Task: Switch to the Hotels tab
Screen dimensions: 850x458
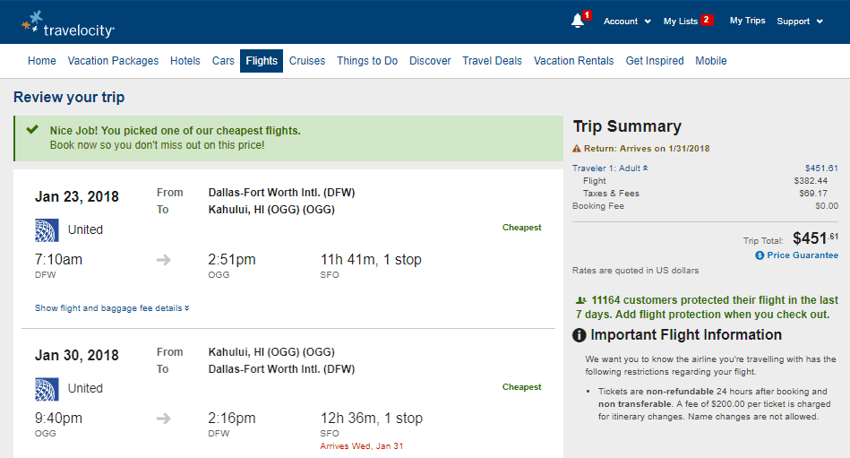Action: pyautogui.click(x=185, y=61)
